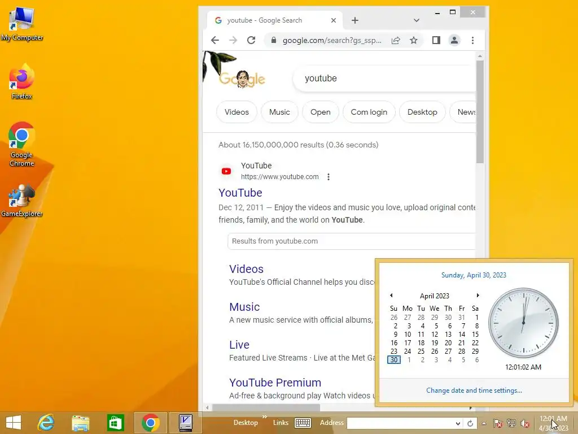This screenshot has width=578, height=434.
Task: Refresh the taskbar Address bar
Action: point(470,423)
